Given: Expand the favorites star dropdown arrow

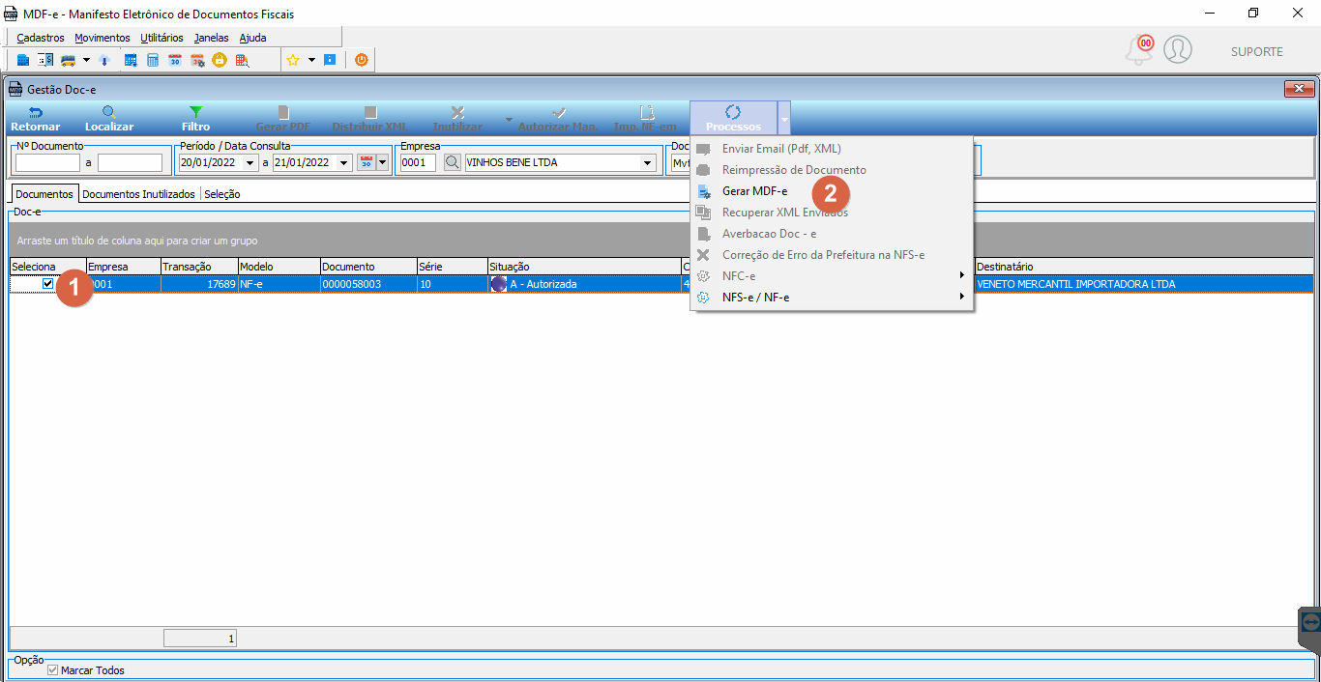Looking at the screenshot, I should pyautogui.click(x=311, y=60).
